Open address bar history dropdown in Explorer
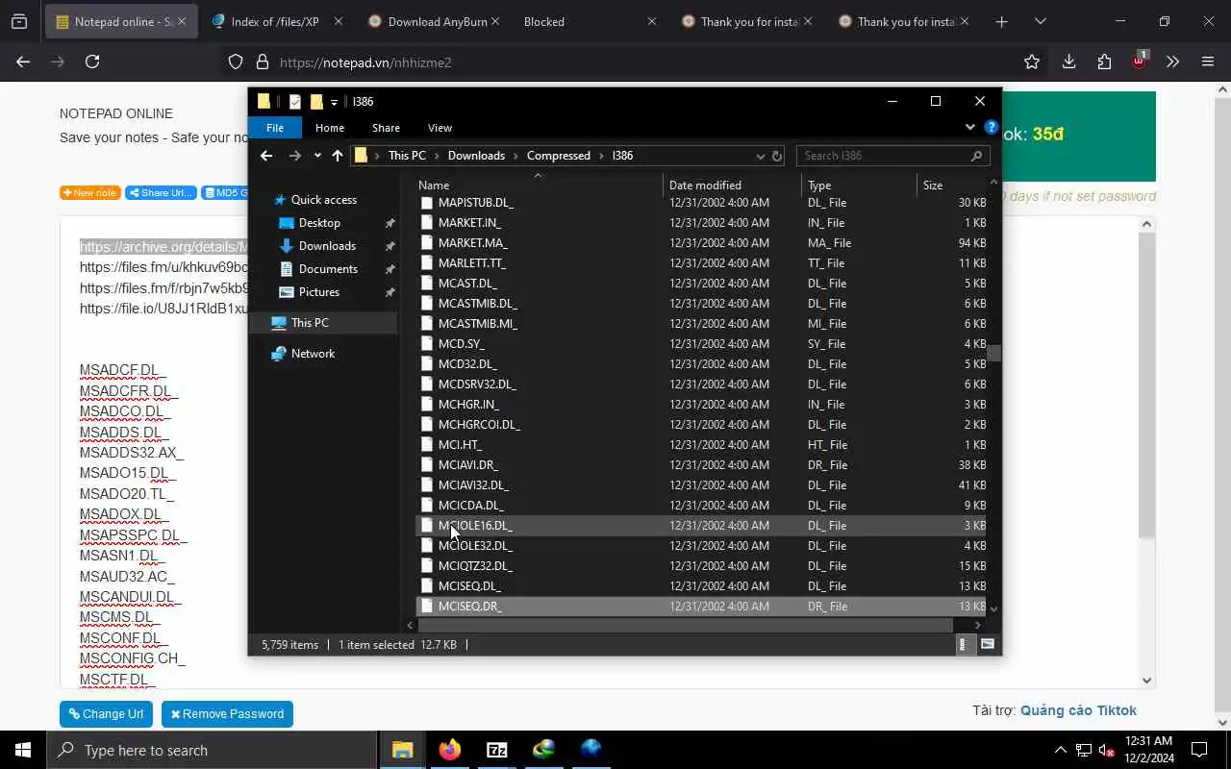 (x=760, y=156)
